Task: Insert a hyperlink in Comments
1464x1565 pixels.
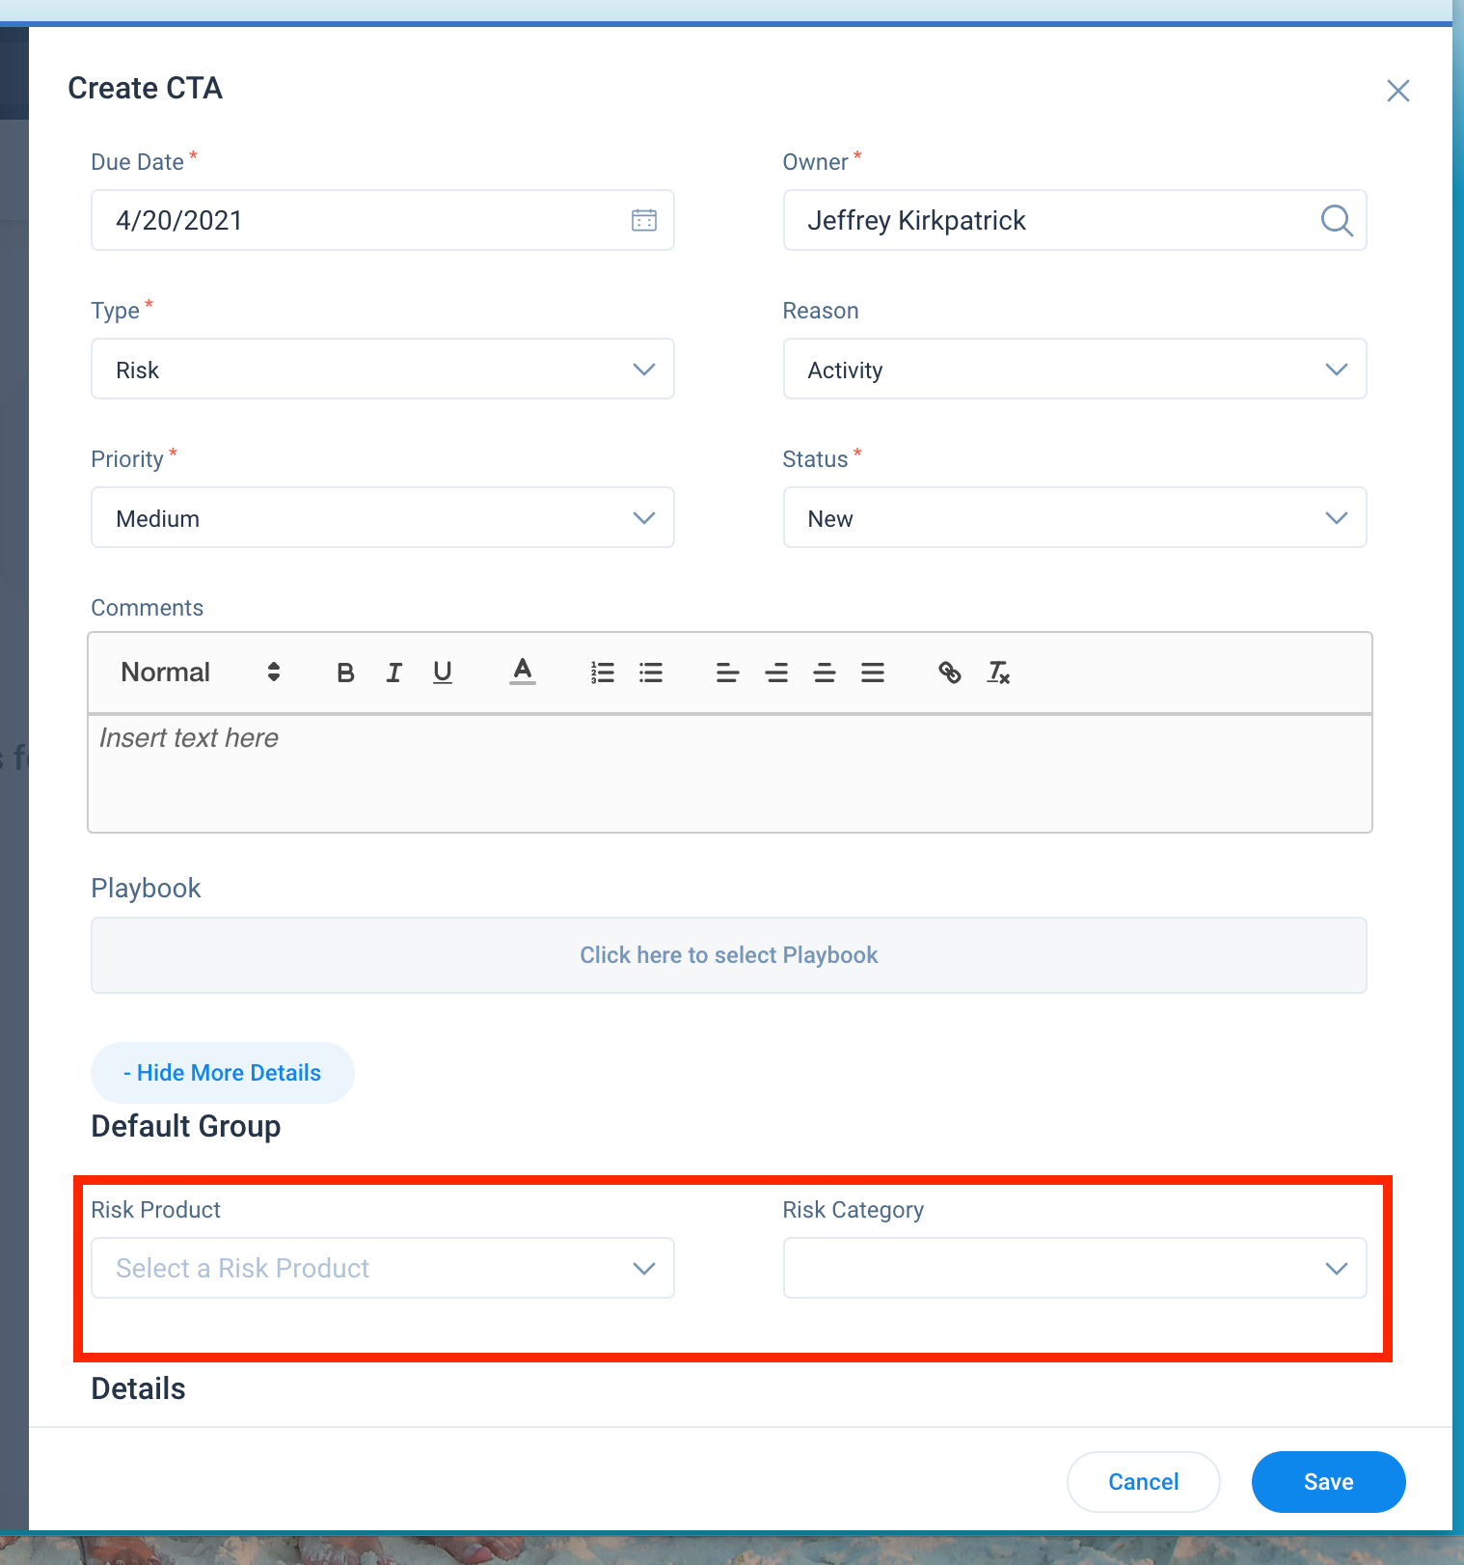Action: (x=950, y=673)
